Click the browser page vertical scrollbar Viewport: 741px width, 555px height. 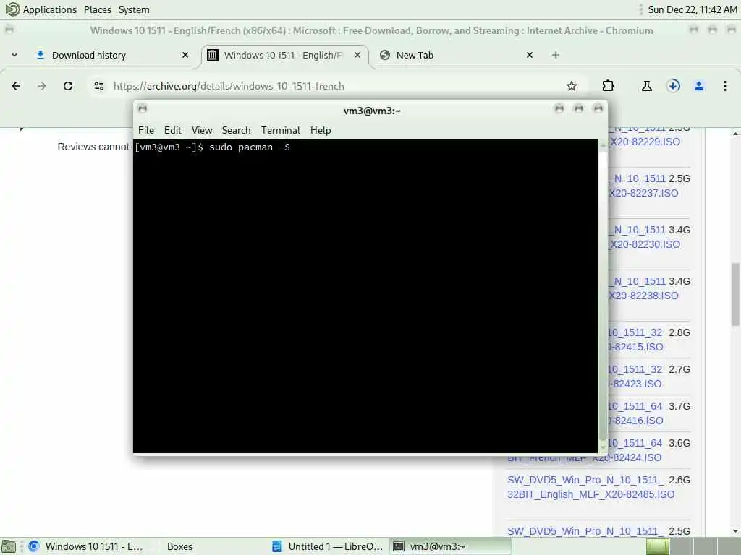[x=735, y=295]
